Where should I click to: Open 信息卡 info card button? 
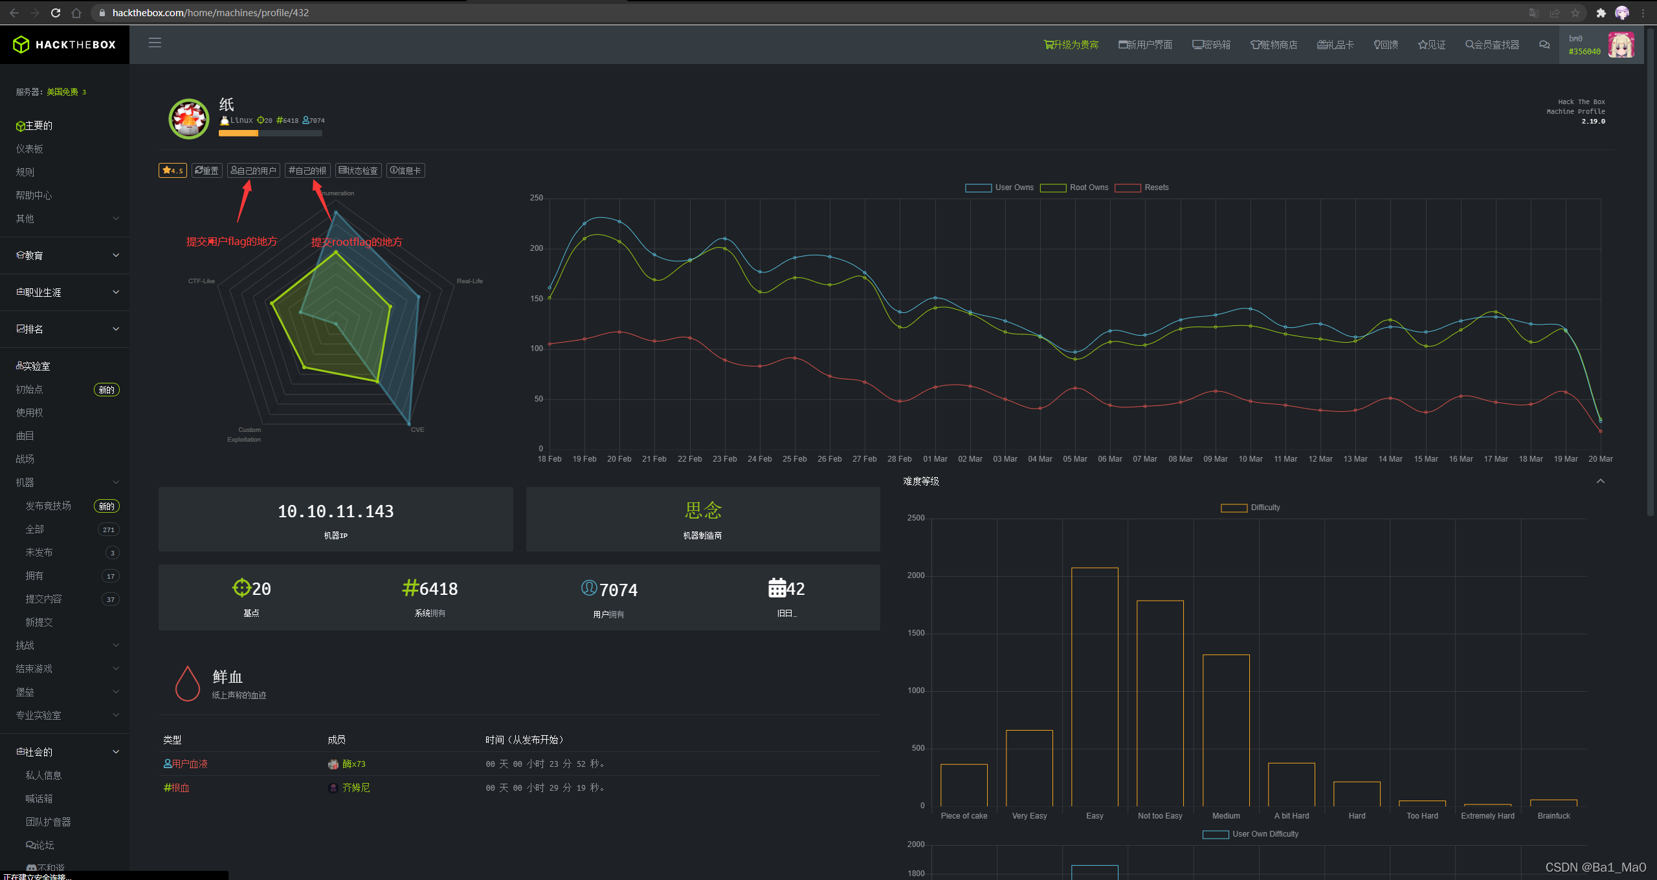[406, 171]
